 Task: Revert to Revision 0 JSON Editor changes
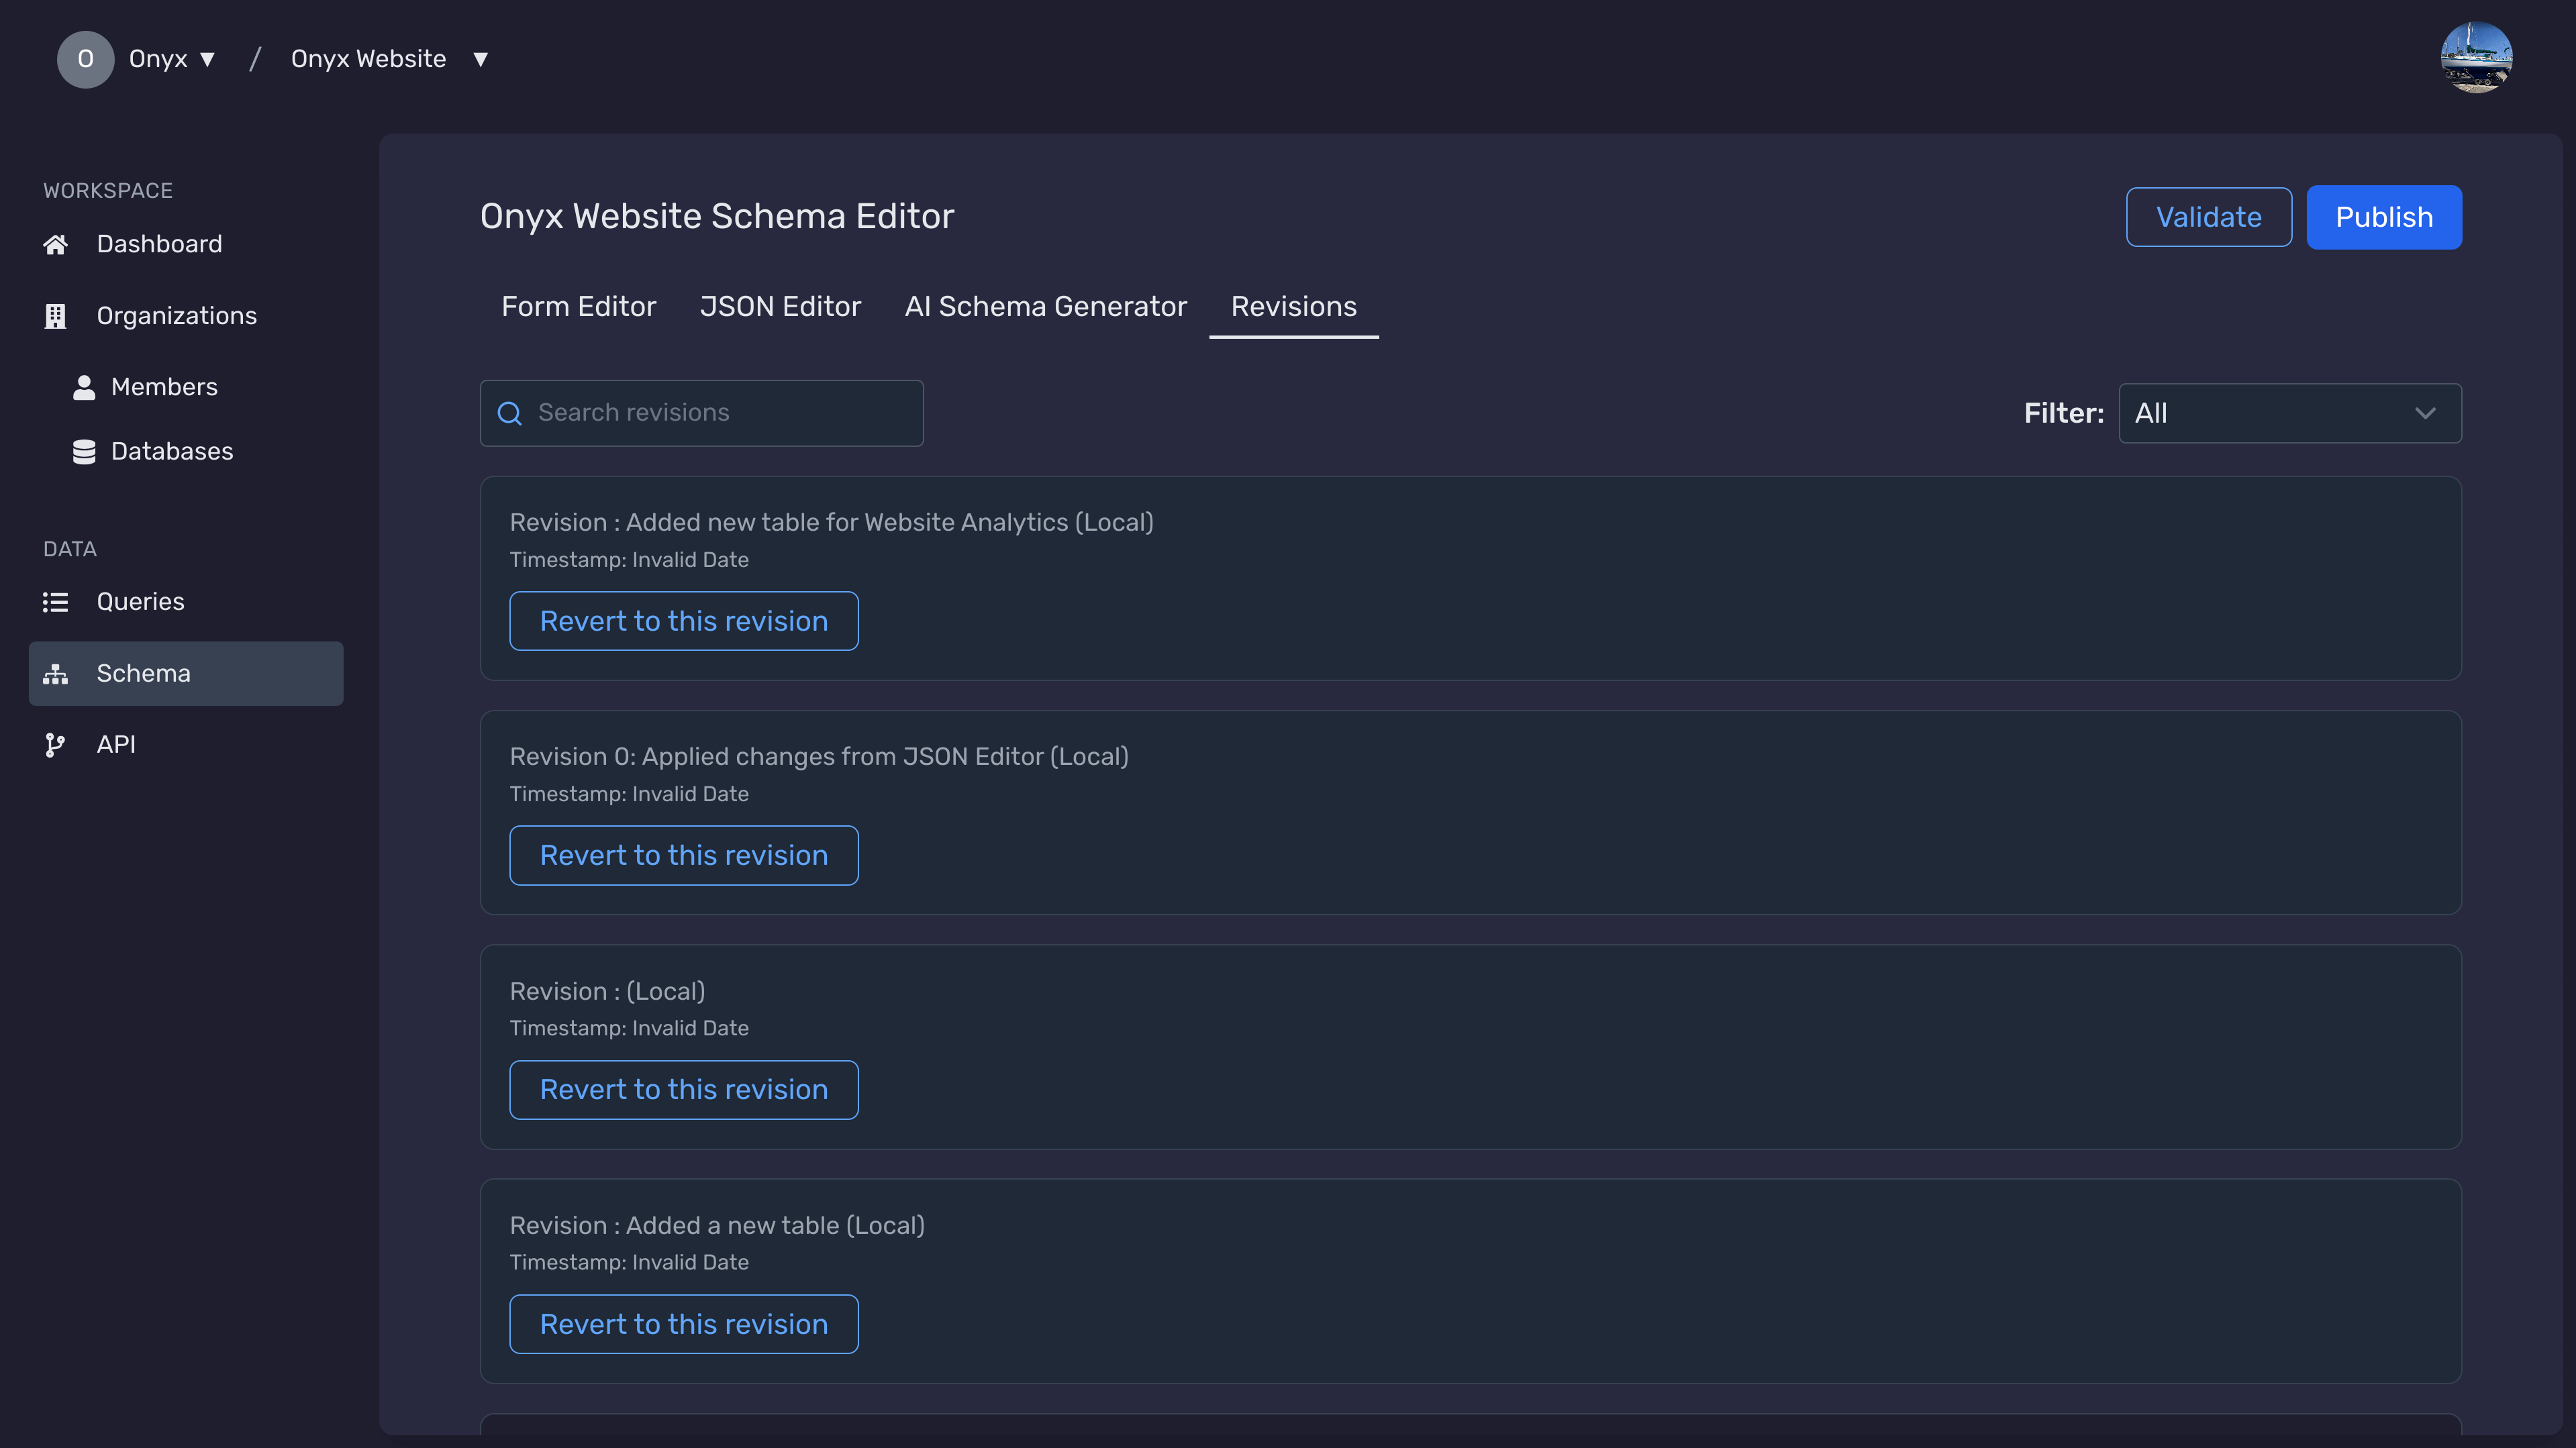click(x=684, y=855)
